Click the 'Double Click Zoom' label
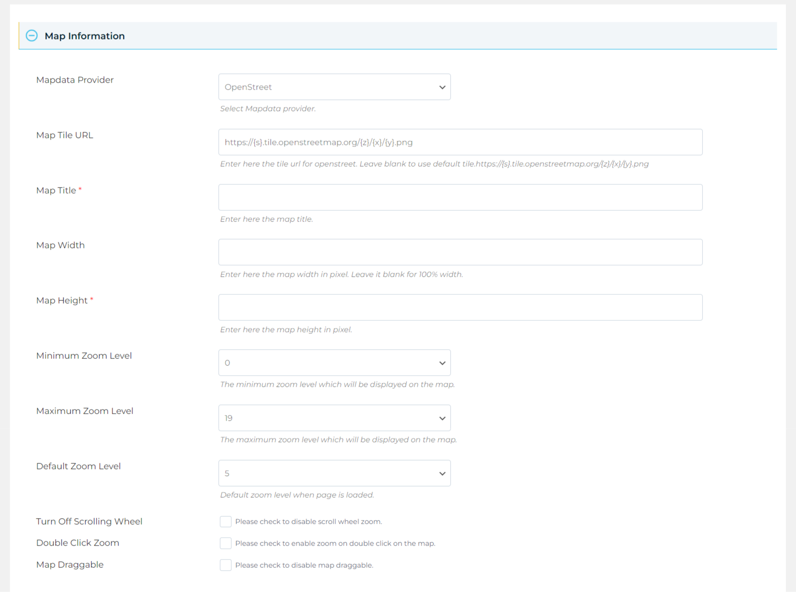 (x=78, y=543)
